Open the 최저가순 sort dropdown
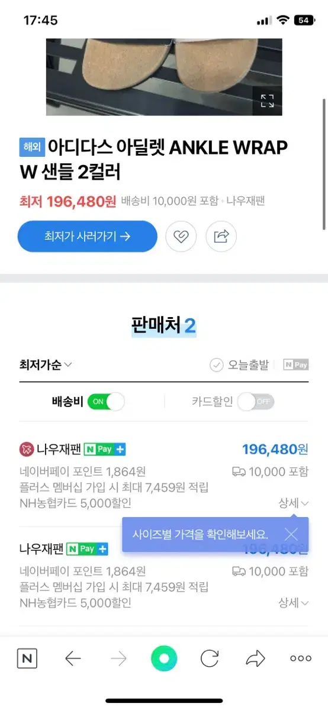 pos(46,365)
